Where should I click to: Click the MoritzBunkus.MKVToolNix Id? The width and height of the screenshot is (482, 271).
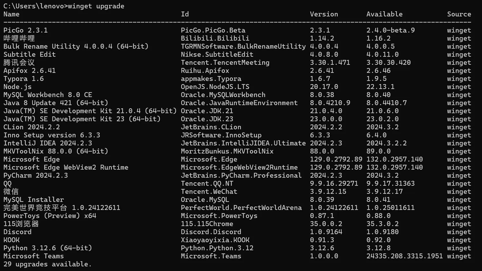(227, 151)
